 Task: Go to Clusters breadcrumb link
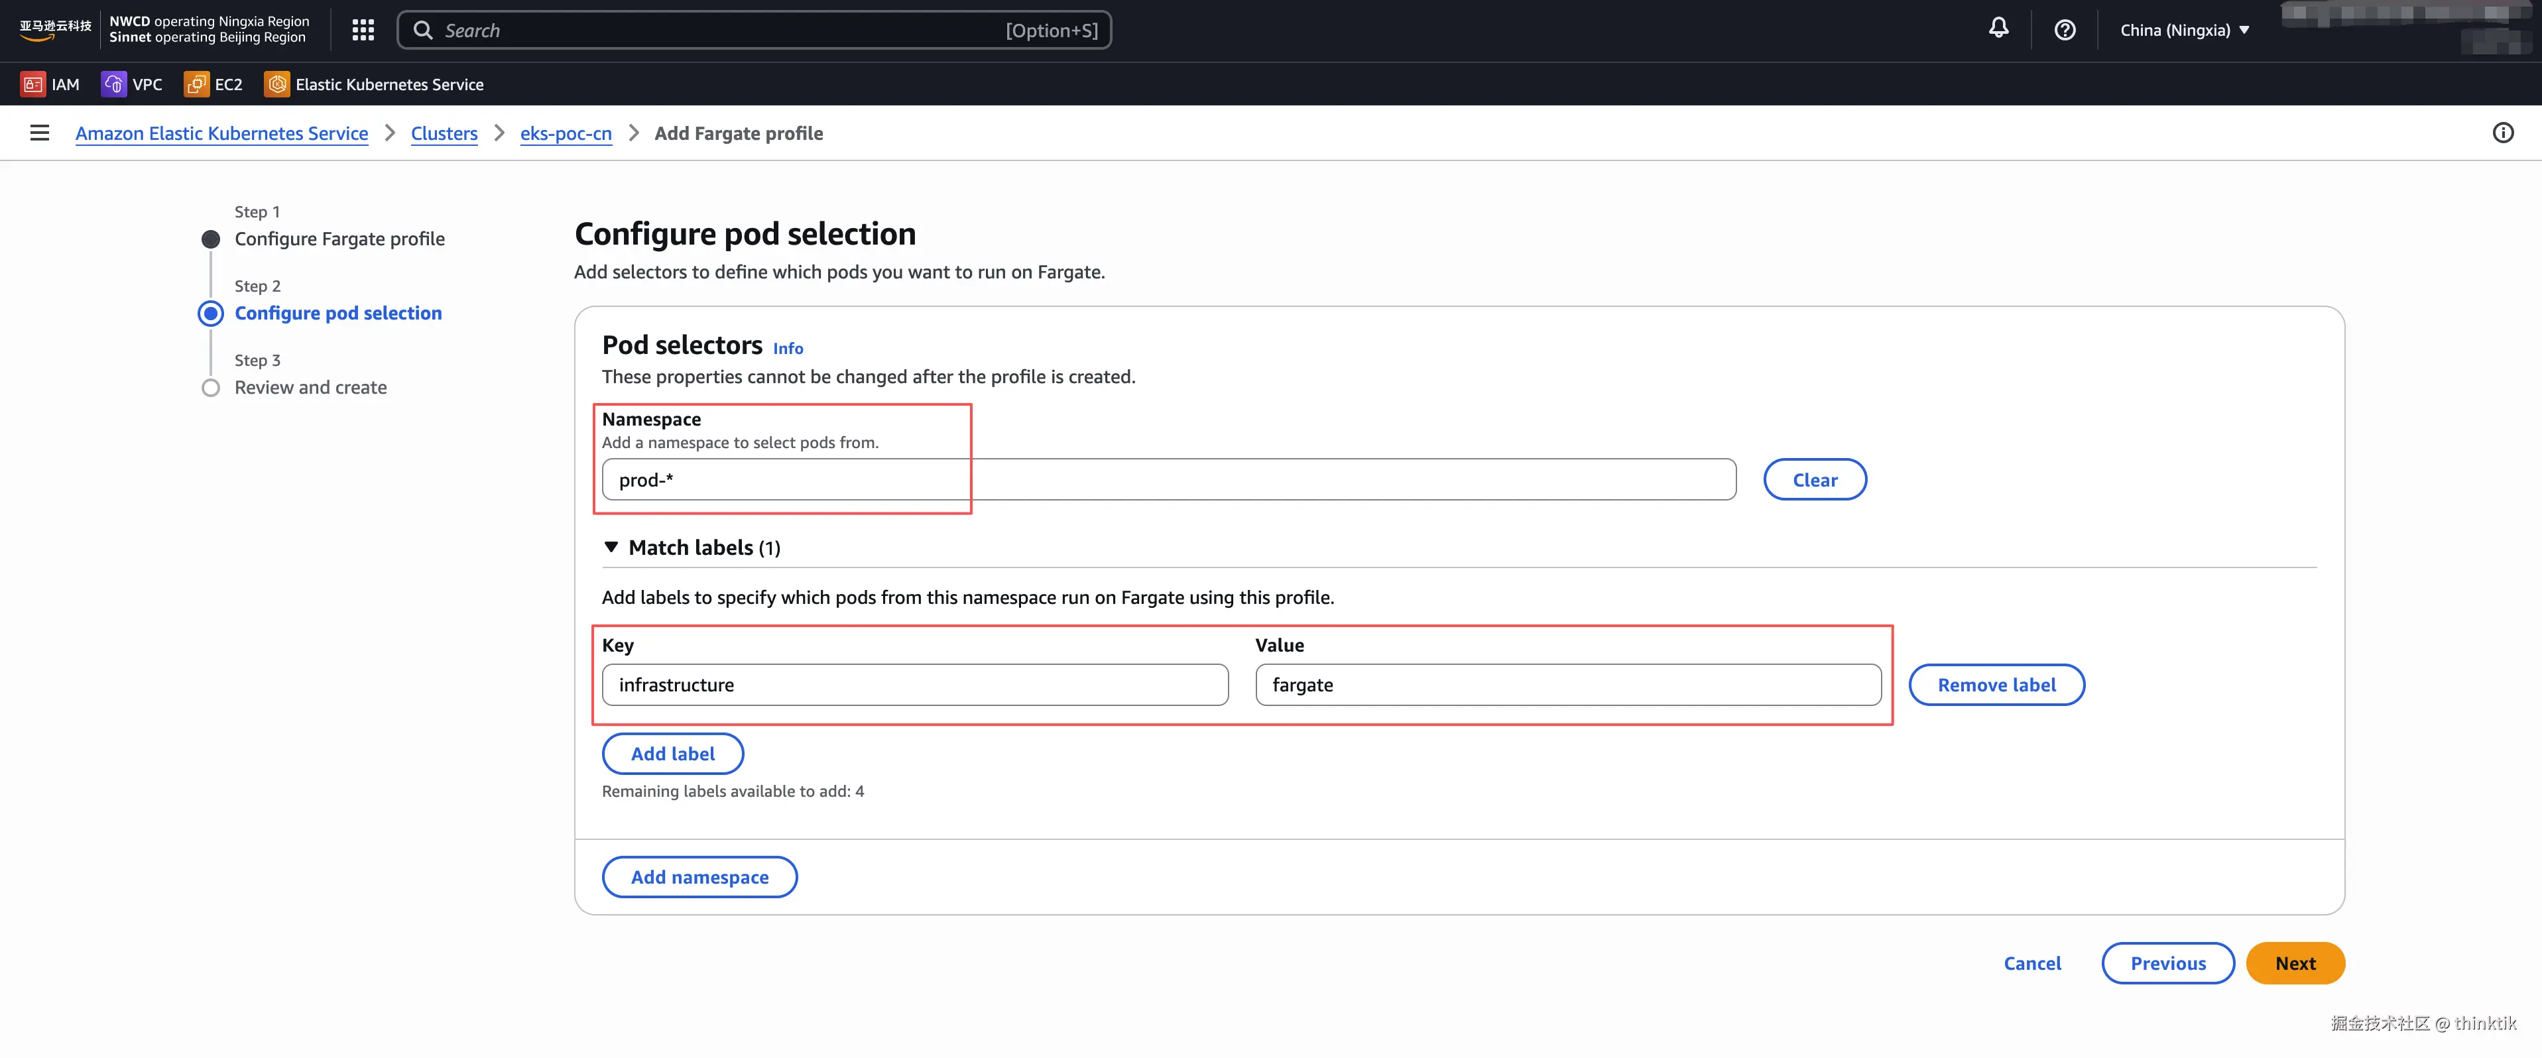tap(443, 133)
